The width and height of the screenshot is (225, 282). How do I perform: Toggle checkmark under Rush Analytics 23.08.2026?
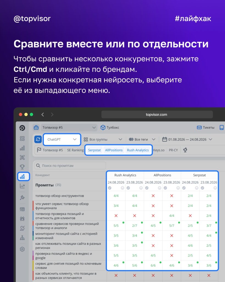128,188
